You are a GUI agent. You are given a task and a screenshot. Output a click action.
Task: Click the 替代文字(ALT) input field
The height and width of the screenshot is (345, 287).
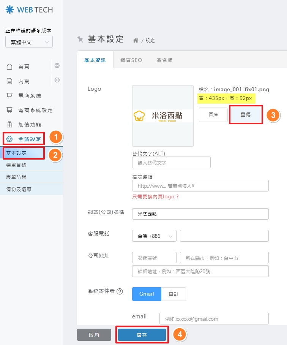(171, 163)
